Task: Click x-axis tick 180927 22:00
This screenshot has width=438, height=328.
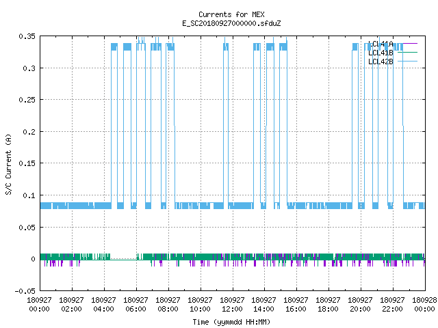Action: (x=392, y=305)
